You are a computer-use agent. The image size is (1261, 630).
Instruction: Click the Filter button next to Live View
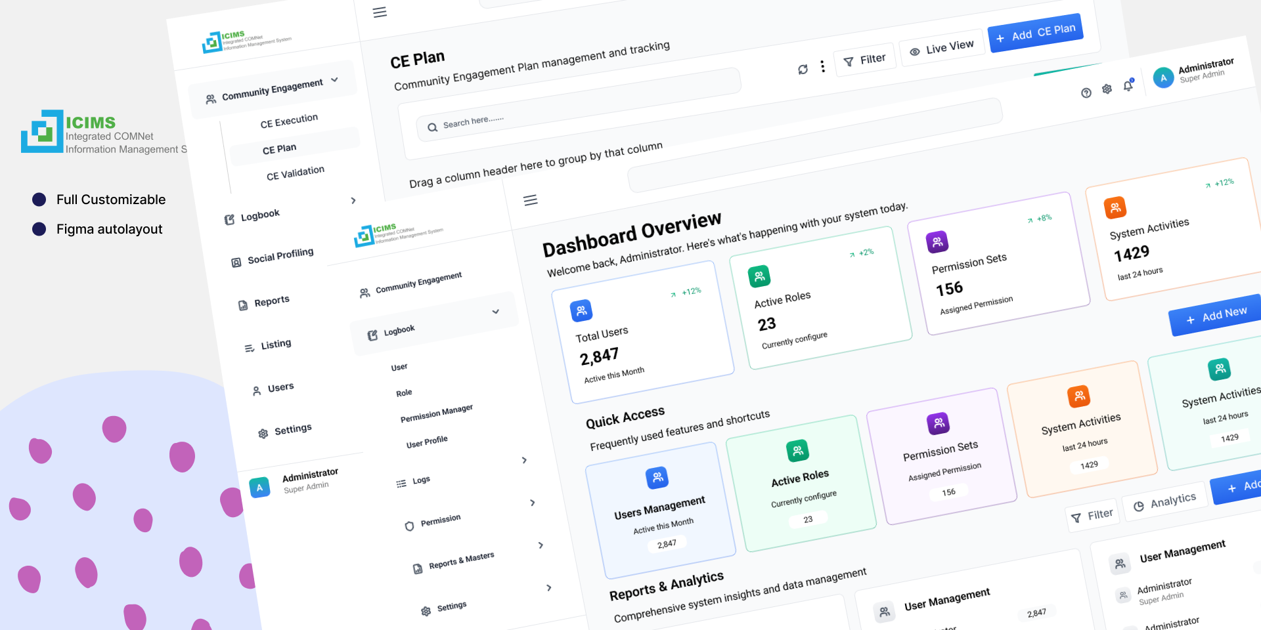pyautogui.click(x=864, y=60)
